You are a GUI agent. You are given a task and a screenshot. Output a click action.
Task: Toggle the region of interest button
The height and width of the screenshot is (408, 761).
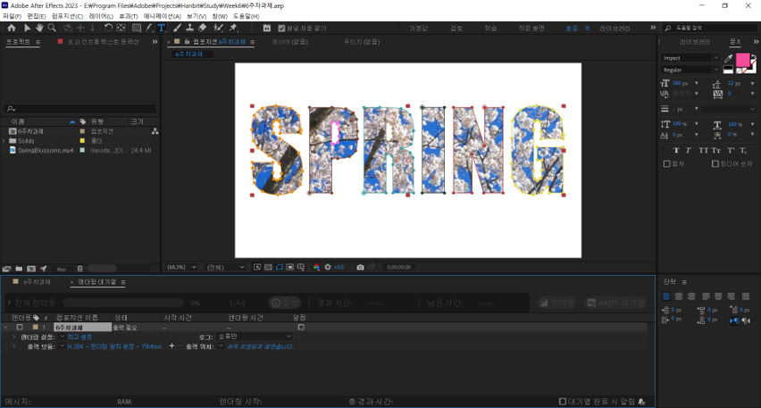tap(290, 267)
